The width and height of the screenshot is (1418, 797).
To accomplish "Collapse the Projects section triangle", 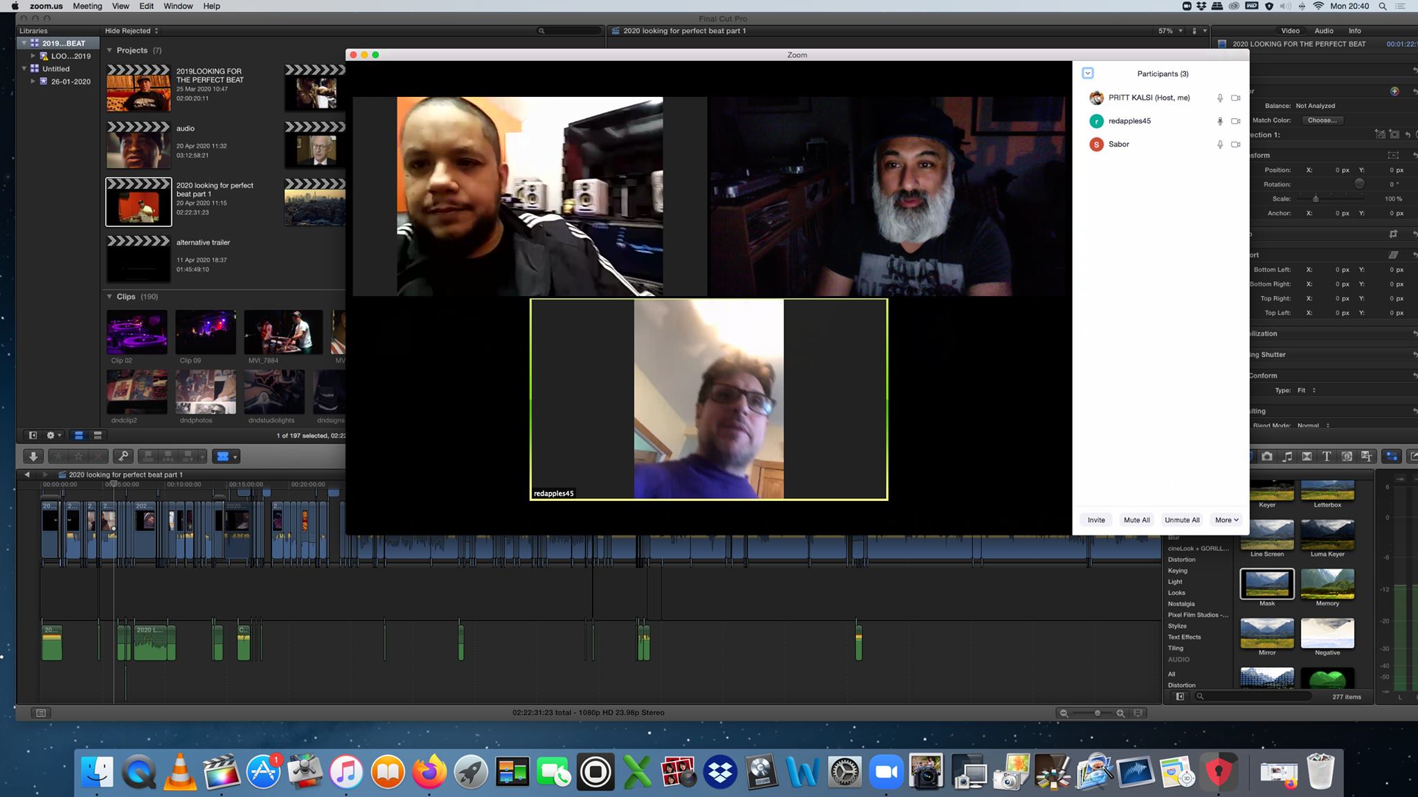I will [109, 51].
